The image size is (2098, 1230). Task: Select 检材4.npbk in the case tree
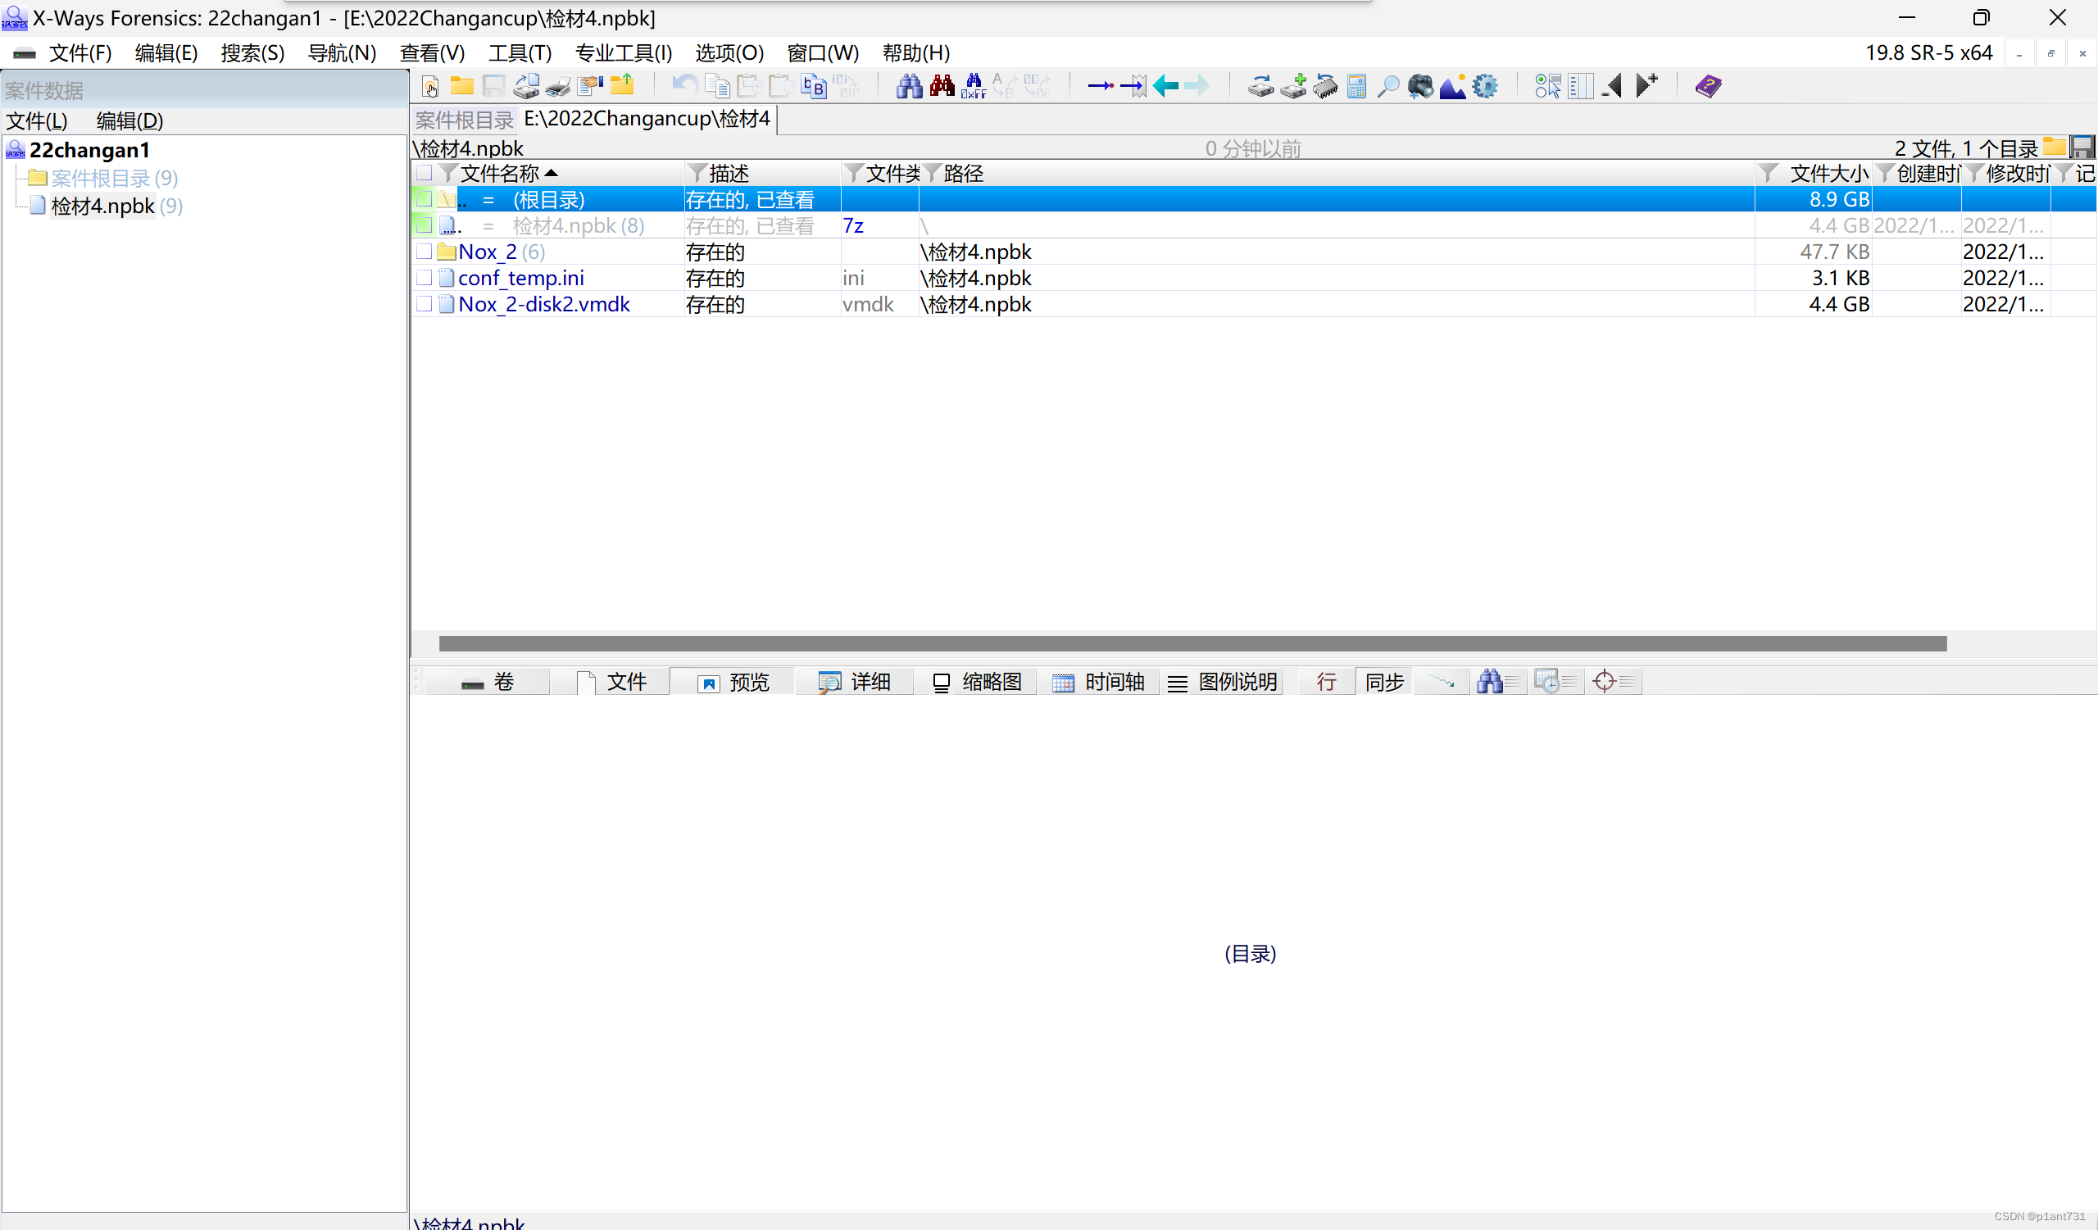pos(102,206)
